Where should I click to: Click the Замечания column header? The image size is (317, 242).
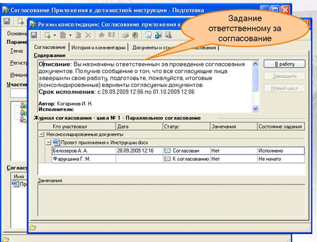[x=234, y=126]
